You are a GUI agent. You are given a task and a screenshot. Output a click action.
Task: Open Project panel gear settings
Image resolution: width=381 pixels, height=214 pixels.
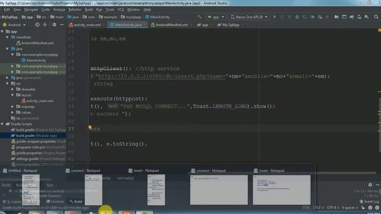pos(54,25)
